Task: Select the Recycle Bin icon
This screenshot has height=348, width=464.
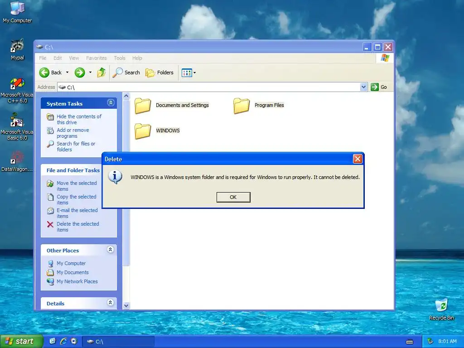Action: point(441,309)
